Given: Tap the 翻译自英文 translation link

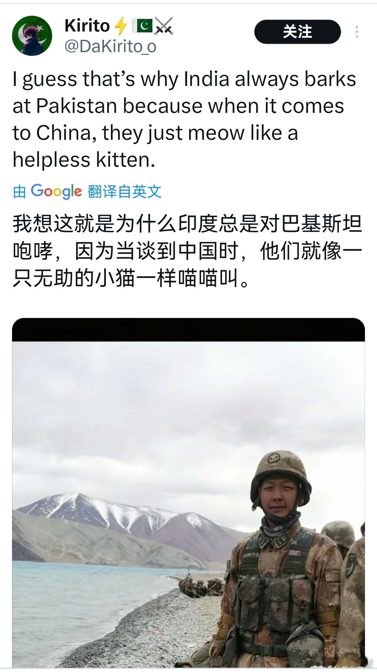Looking at the screenshot, I should [x=125, y=191].
